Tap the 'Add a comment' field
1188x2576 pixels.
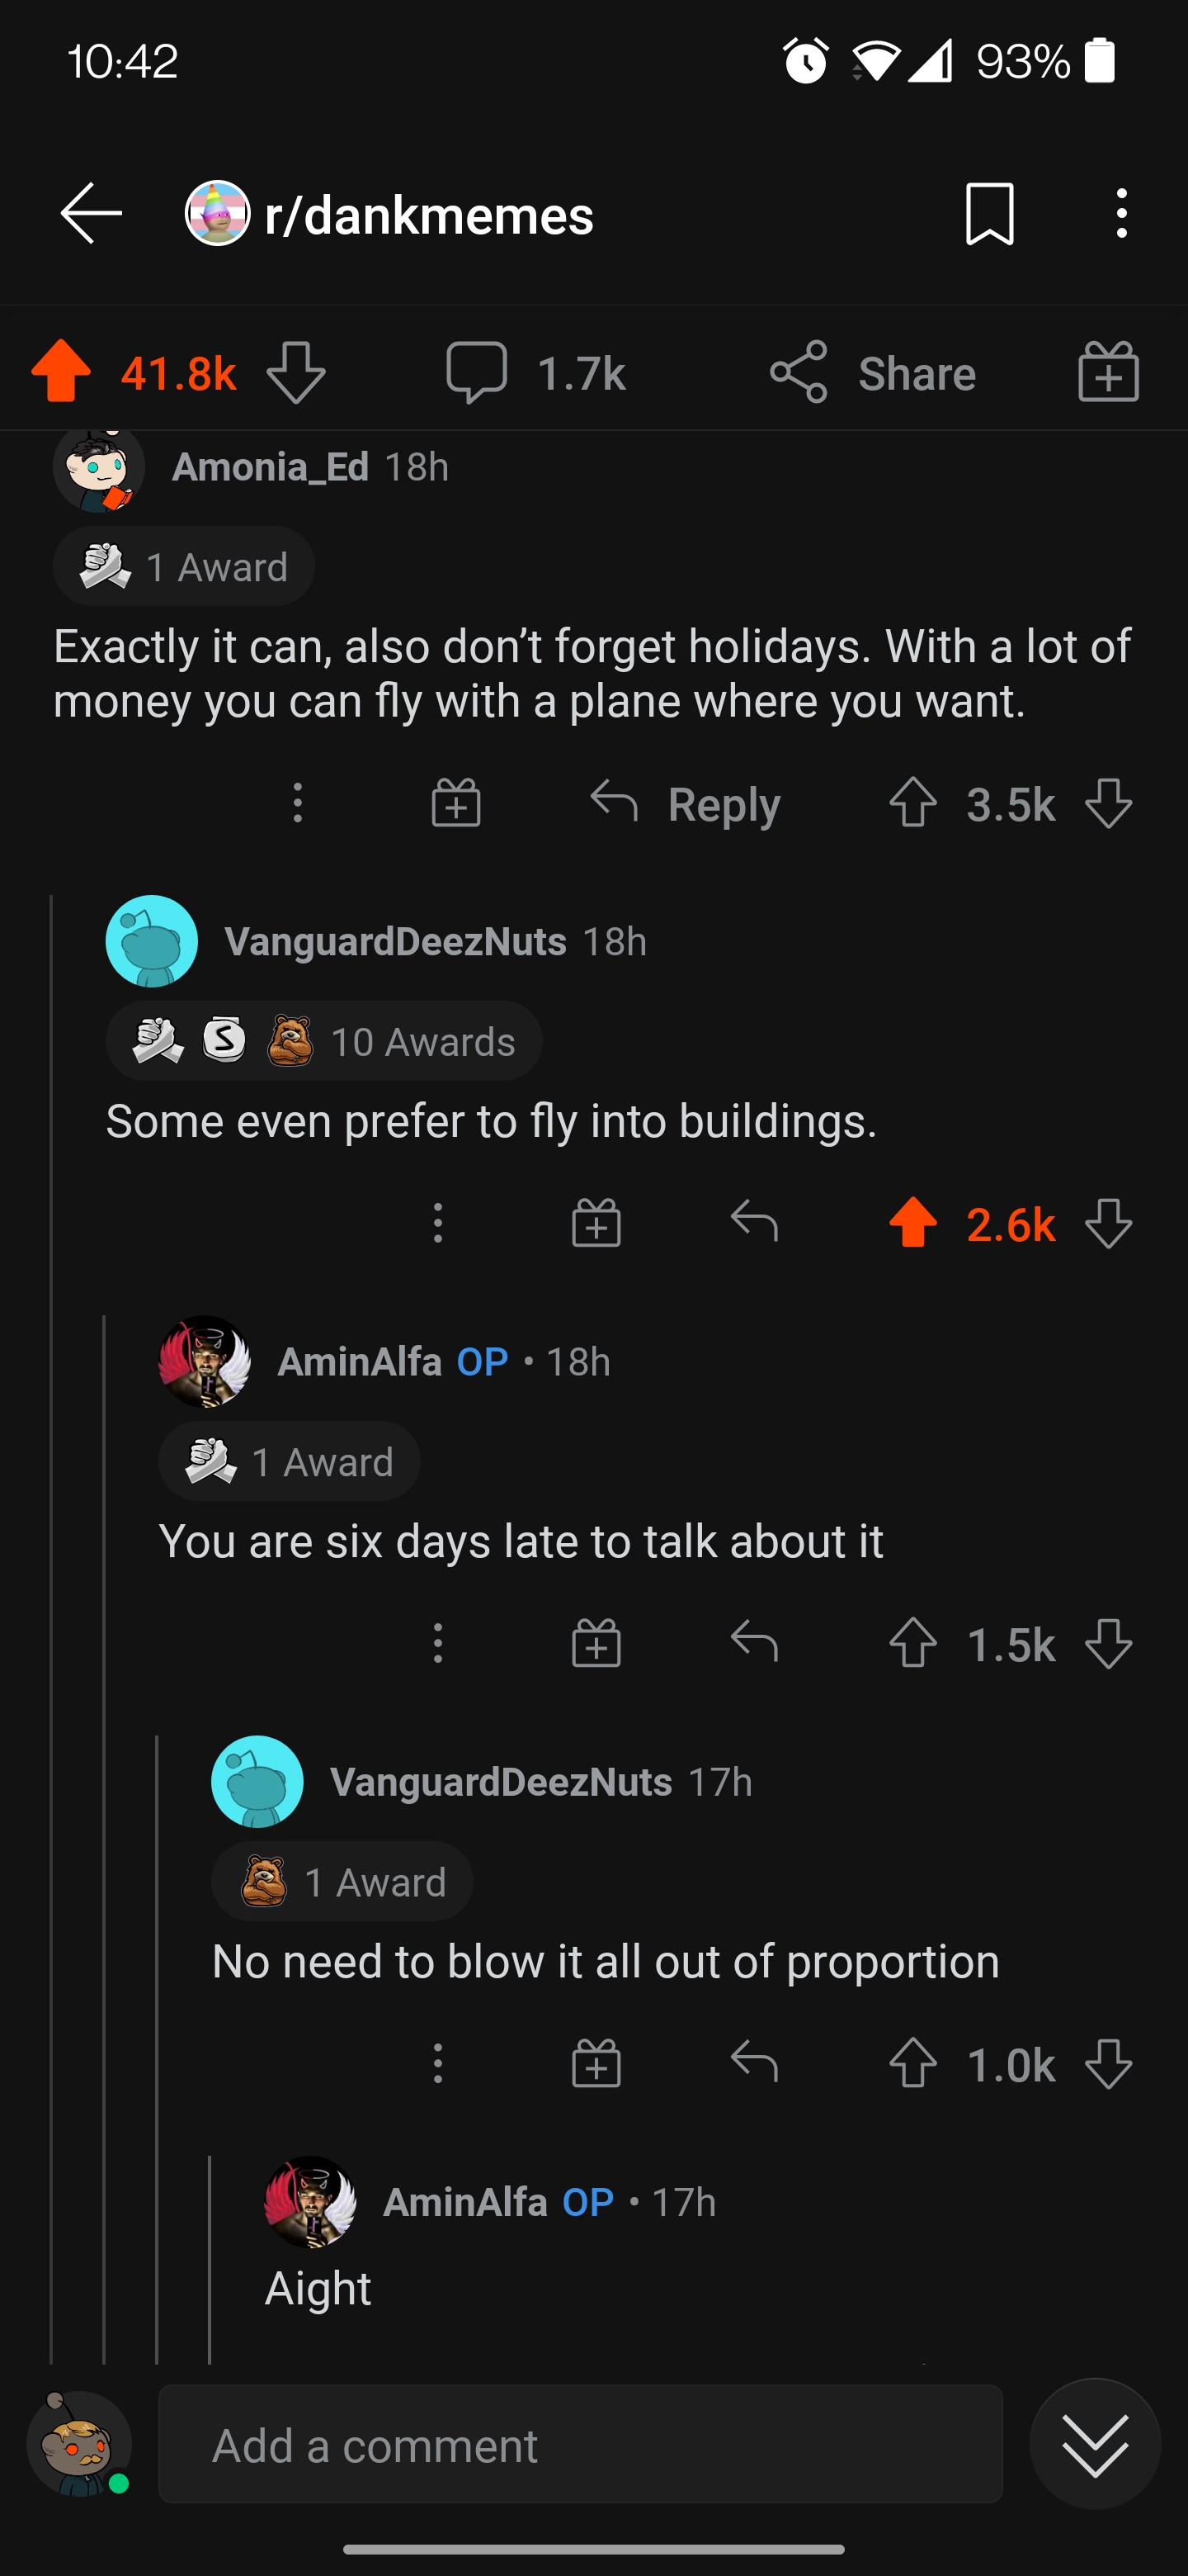579,2445
